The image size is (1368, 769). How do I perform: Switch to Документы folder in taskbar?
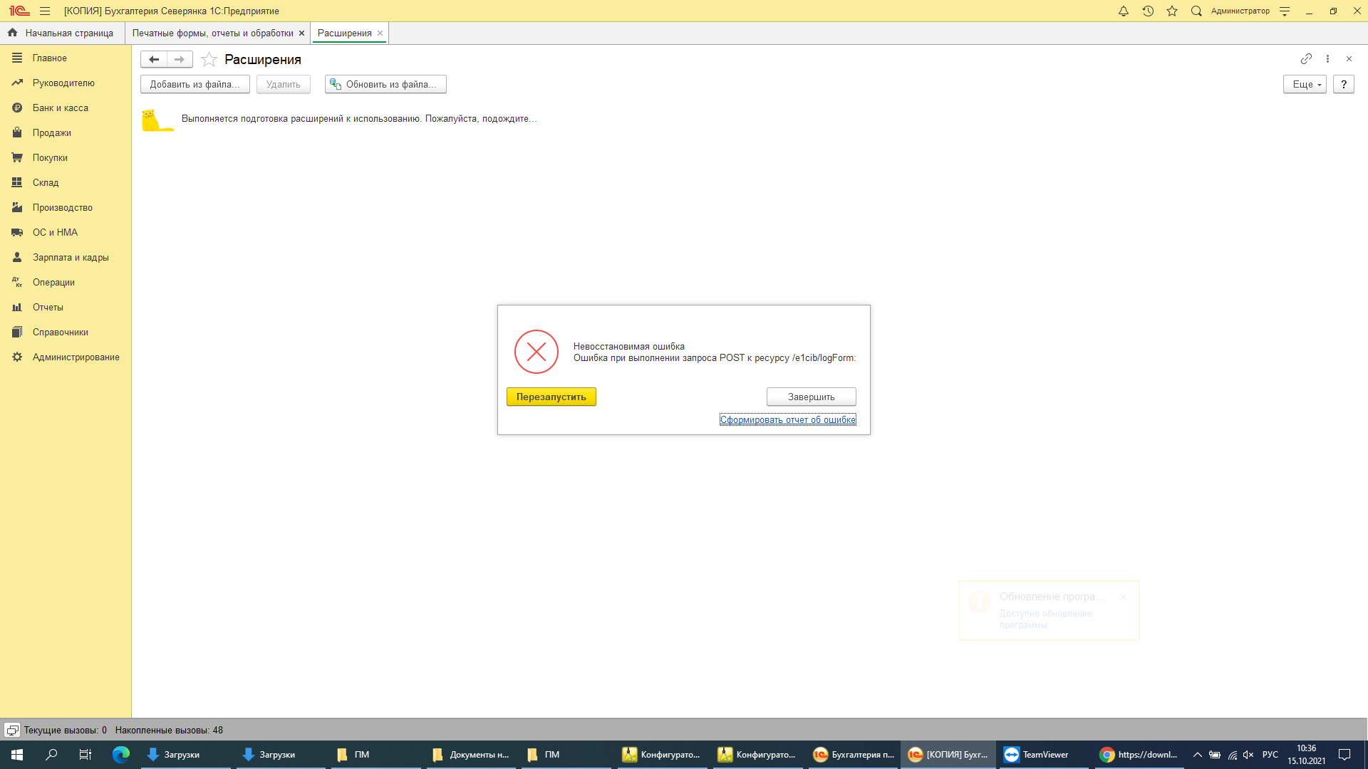click(471, 754)
